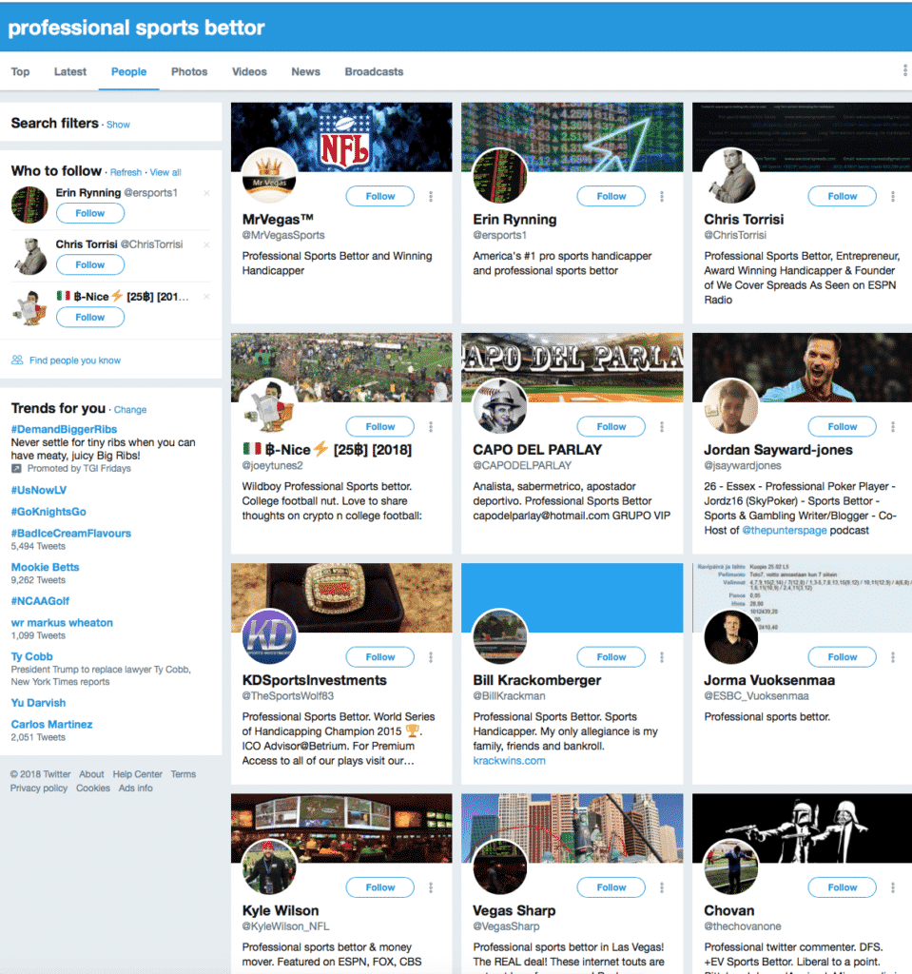Switch to the Photos tab
Screen dimensions: 912x974
(189, 72)
